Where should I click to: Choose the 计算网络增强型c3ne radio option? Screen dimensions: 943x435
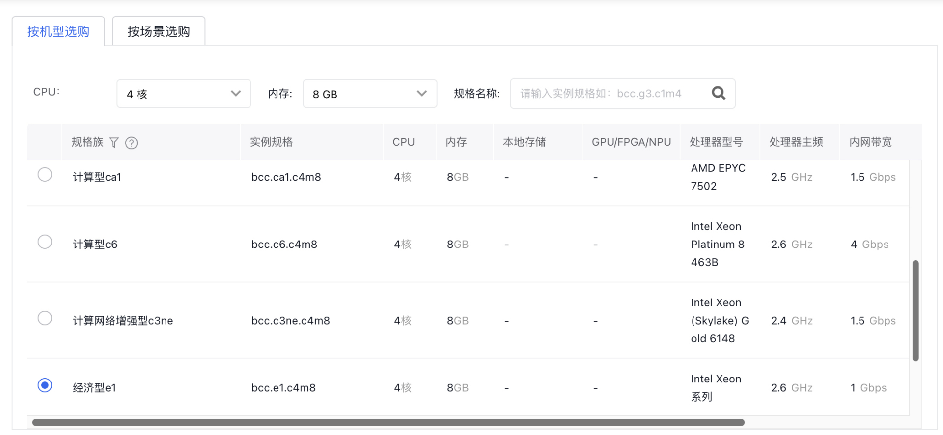pos(45,318)
